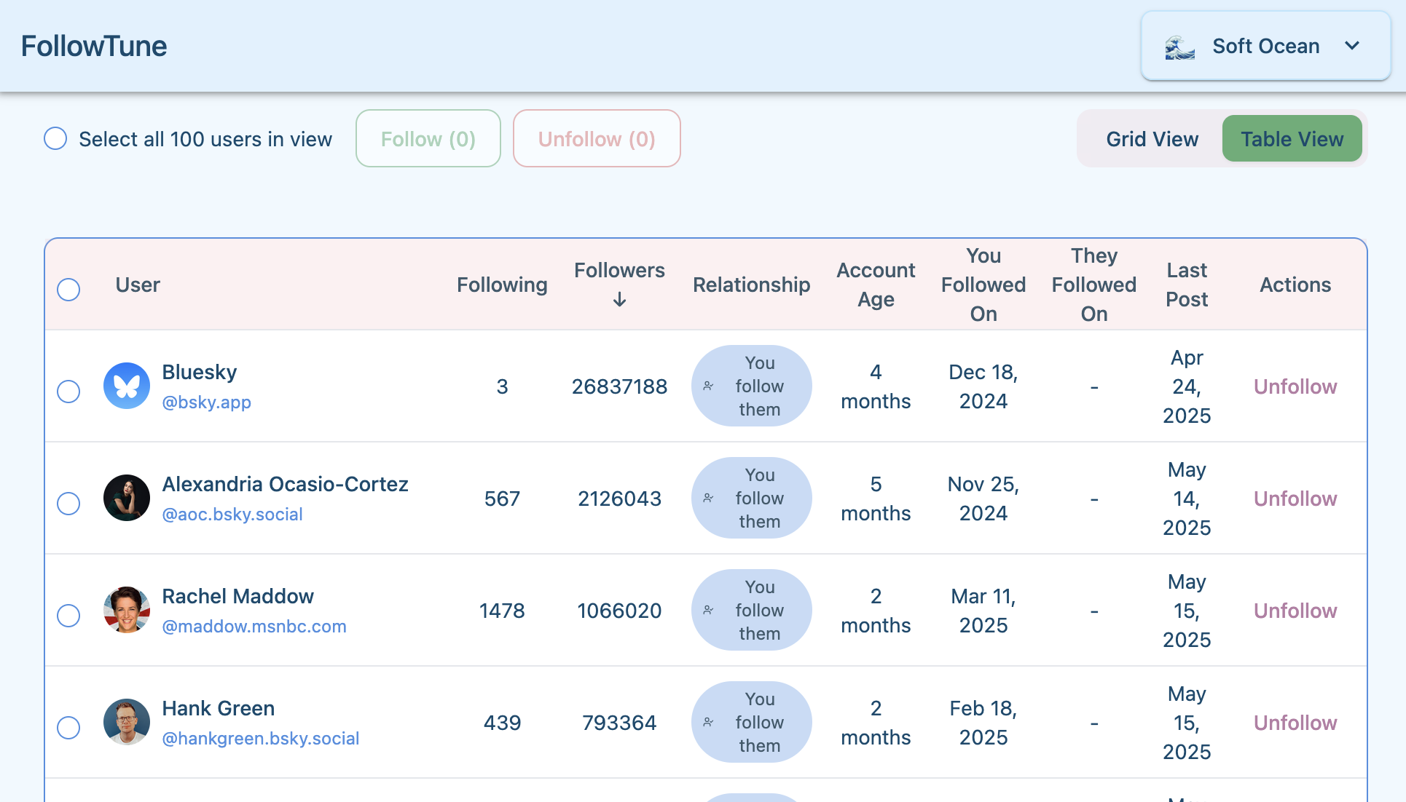
Task: Sort by Relationship column header
Action: (751, 285)
